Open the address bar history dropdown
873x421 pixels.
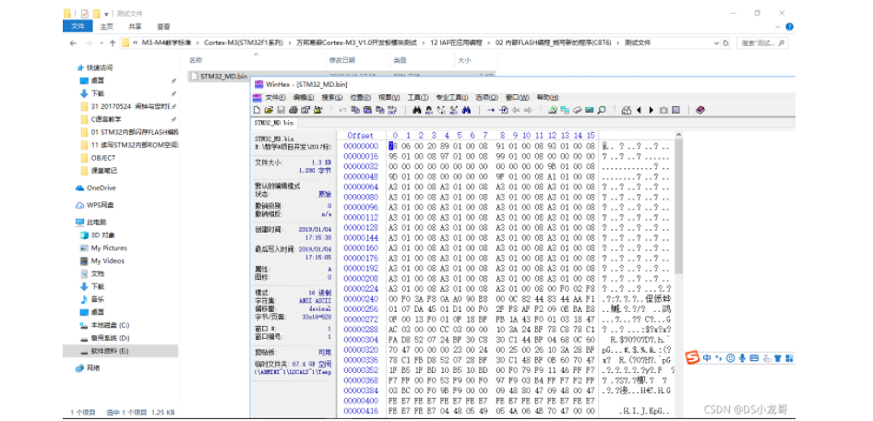point(715,42)
